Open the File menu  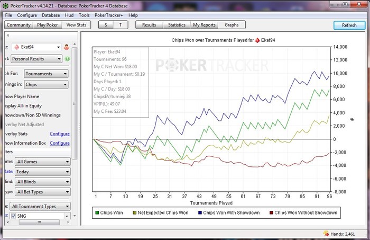8,15
